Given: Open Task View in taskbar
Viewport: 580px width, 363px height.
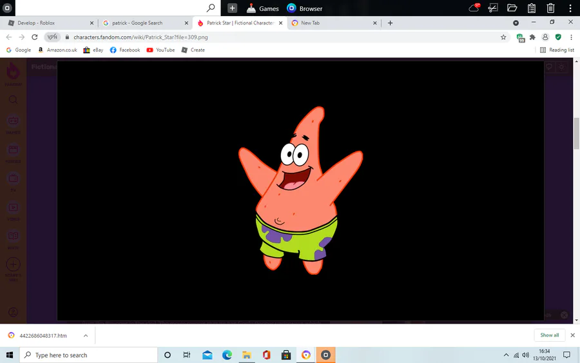Looking at the screenshot, I should click(x=187, y=355).
